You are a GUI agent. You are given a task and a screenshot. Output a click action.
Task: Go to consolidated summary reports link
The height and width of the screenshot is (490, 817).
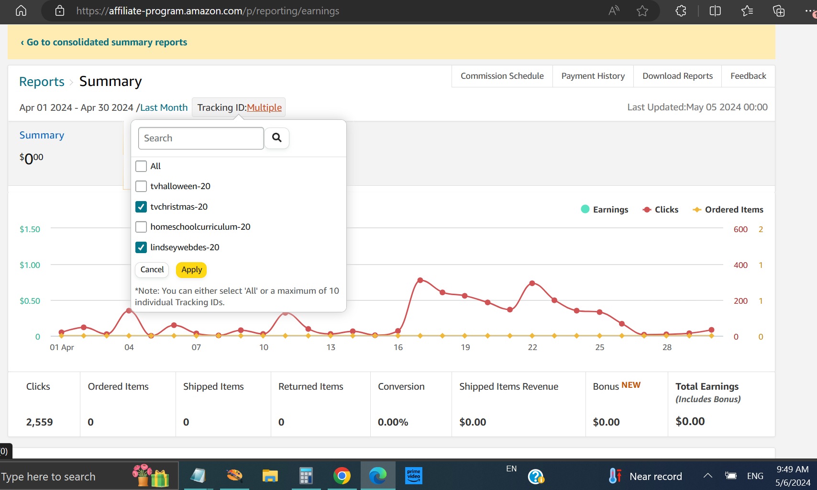(104, 42)
